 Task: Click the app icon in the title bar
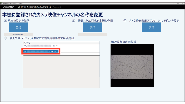click(1, 3)
